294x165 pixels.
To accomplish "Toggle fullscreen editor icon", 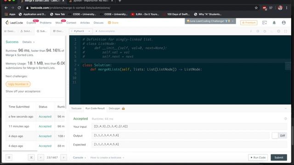I will point(286,31).
